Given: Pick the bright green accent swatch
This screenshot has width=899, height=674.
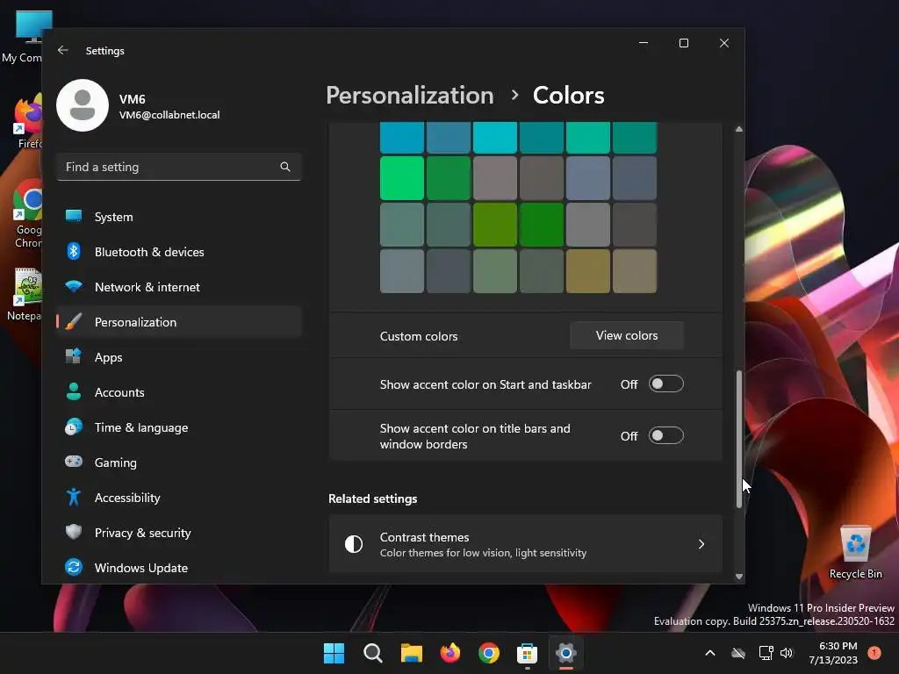Looking at the screenshot, I should click(x=402, y=178).
